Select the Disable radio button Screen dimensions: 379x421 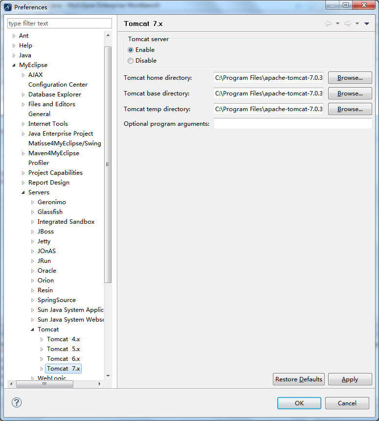tap(131, 61)
